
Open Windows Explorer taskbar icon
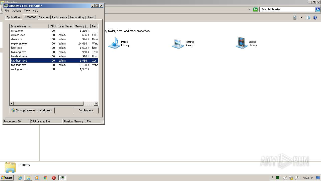click(x=28, y=178)
